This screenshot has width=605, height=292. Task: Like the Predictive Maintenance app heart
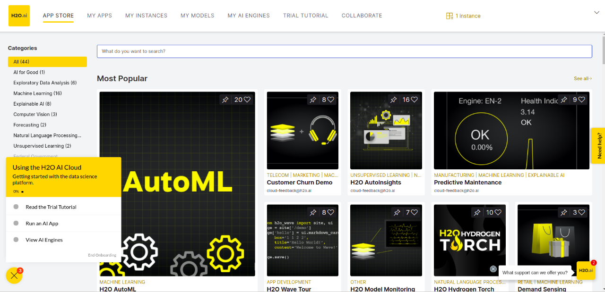click(581, 100)
